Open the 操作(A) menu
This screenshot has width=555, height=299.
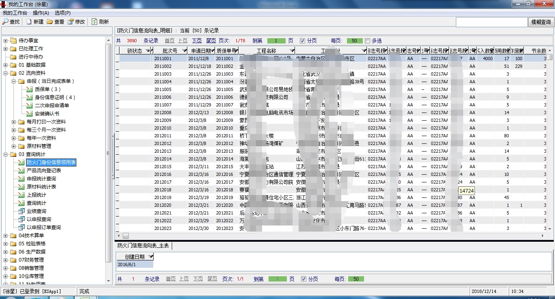[41, 13]
